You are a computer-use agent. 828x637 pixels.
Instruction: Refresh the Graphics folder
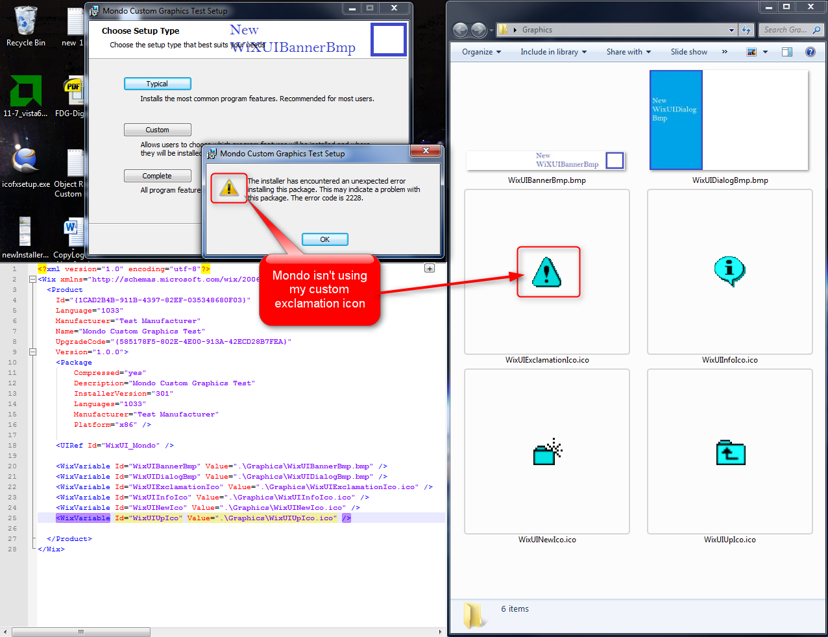(745, 30)
